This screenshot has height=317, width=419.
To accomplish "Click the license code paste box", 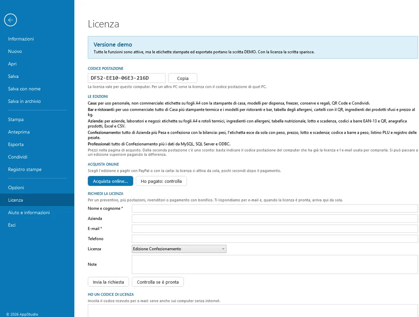I will coord(253,311).
